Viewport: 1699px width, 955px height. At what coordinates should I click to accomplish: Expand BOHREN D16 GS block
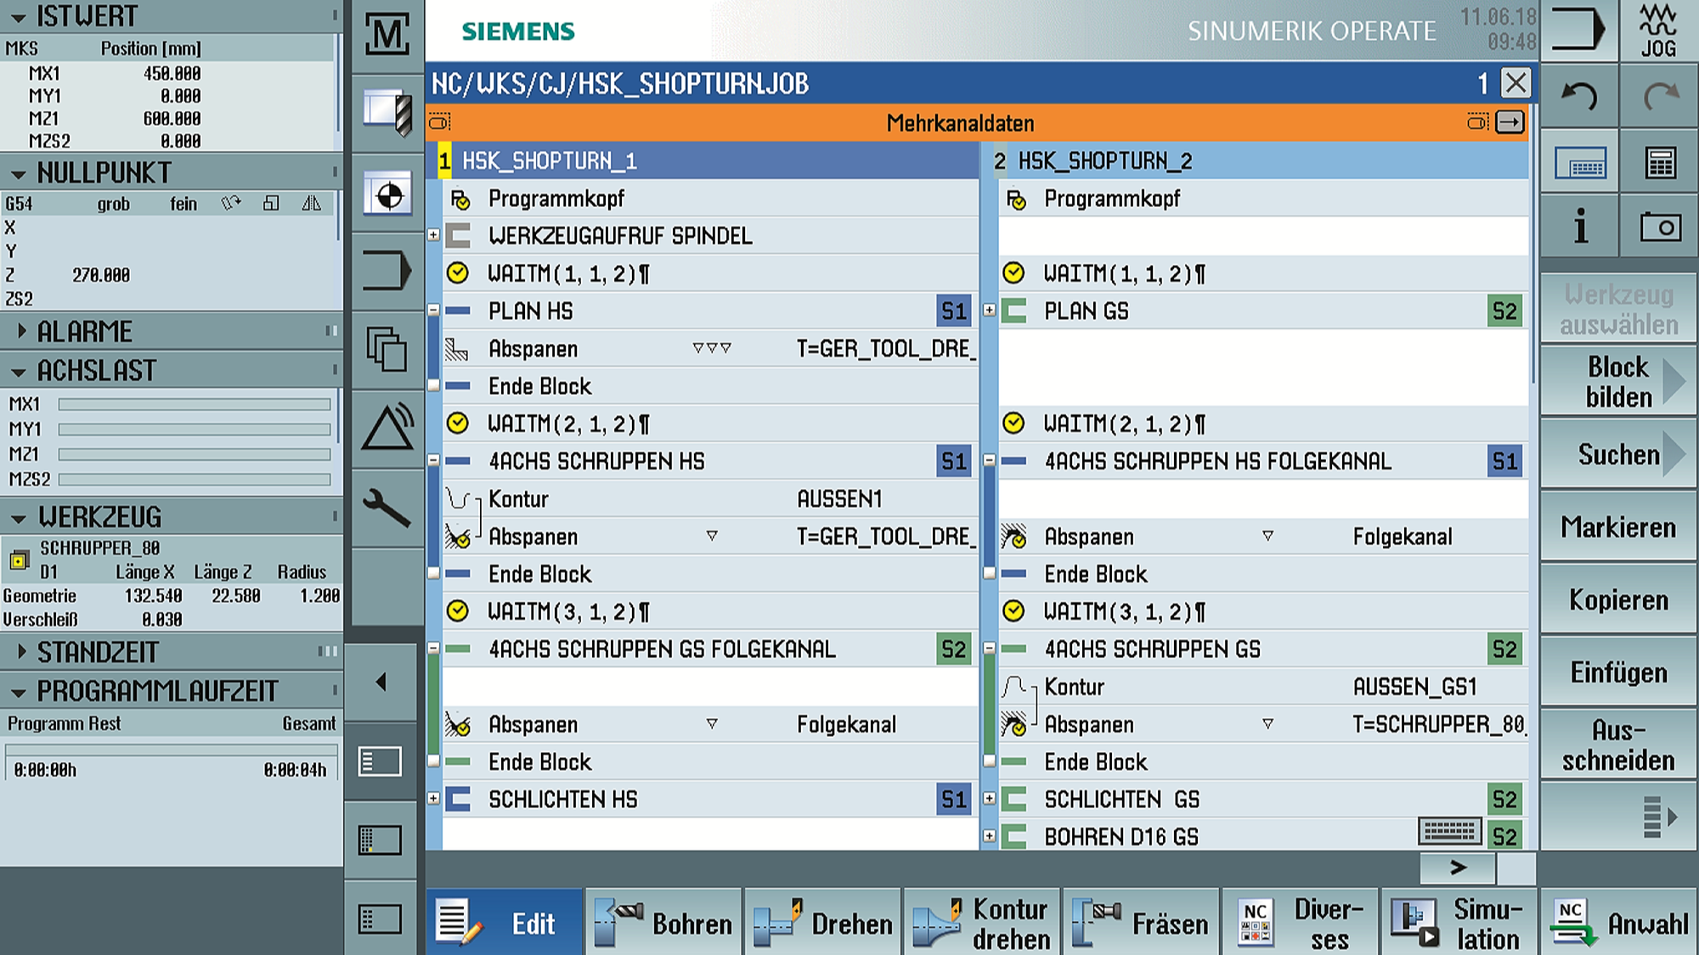coord(989,836)
